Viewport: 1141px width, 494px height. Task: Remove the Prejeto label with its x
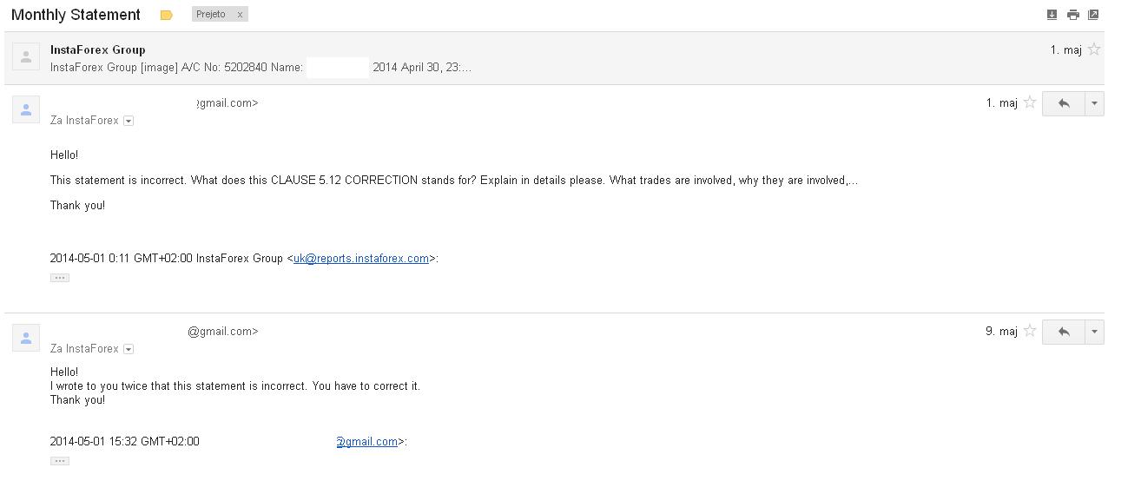241,15
